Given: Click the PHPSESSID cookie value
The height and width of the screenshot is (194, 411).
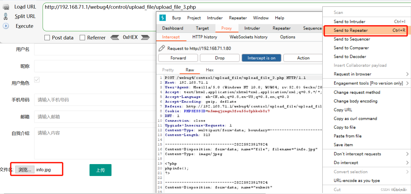Looking at the screenshot, I should pyautogui.click(x=238, y=111).
